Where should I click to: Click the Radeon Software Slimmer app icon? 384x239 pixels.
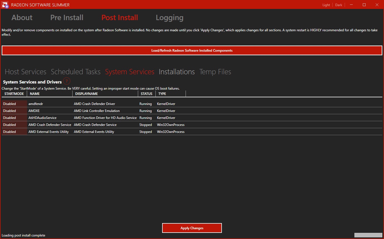coord(5,5)
